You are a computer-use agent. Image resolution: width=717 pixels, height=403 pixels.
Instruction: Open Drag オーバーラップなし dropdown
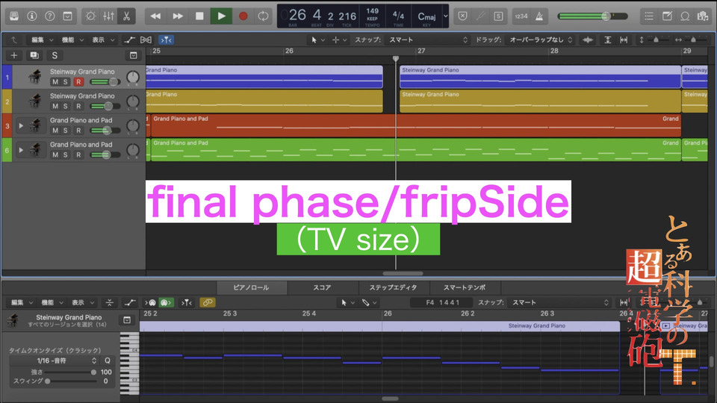(539, 40)
